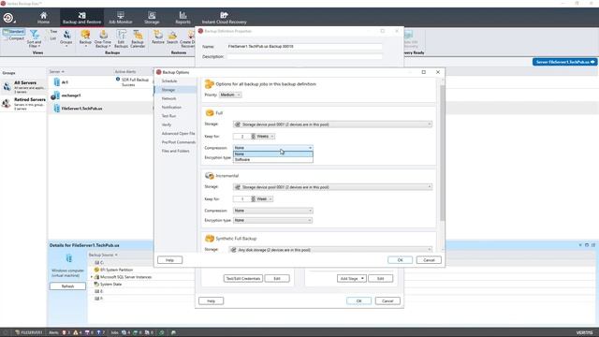Viewport: 599px width, 337px height.
Task: Open the Full backup Weeks unit dropdown
Action: [x=265, y=137]
